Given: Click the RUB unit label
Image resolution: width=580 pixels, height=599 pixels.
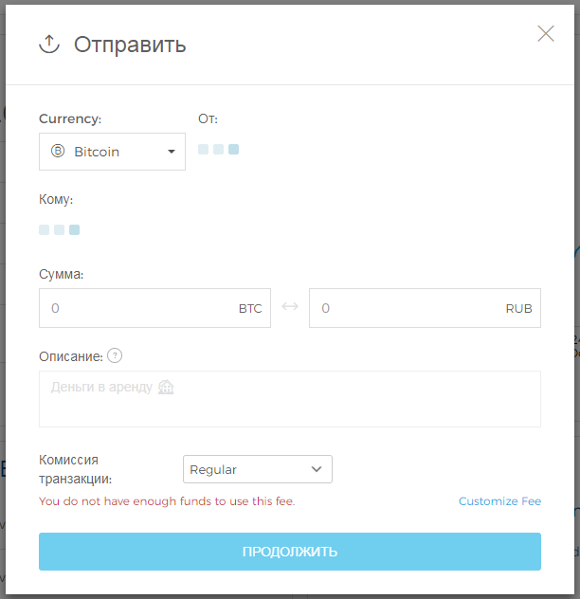Looking at the screenshot, I should 518,309.
